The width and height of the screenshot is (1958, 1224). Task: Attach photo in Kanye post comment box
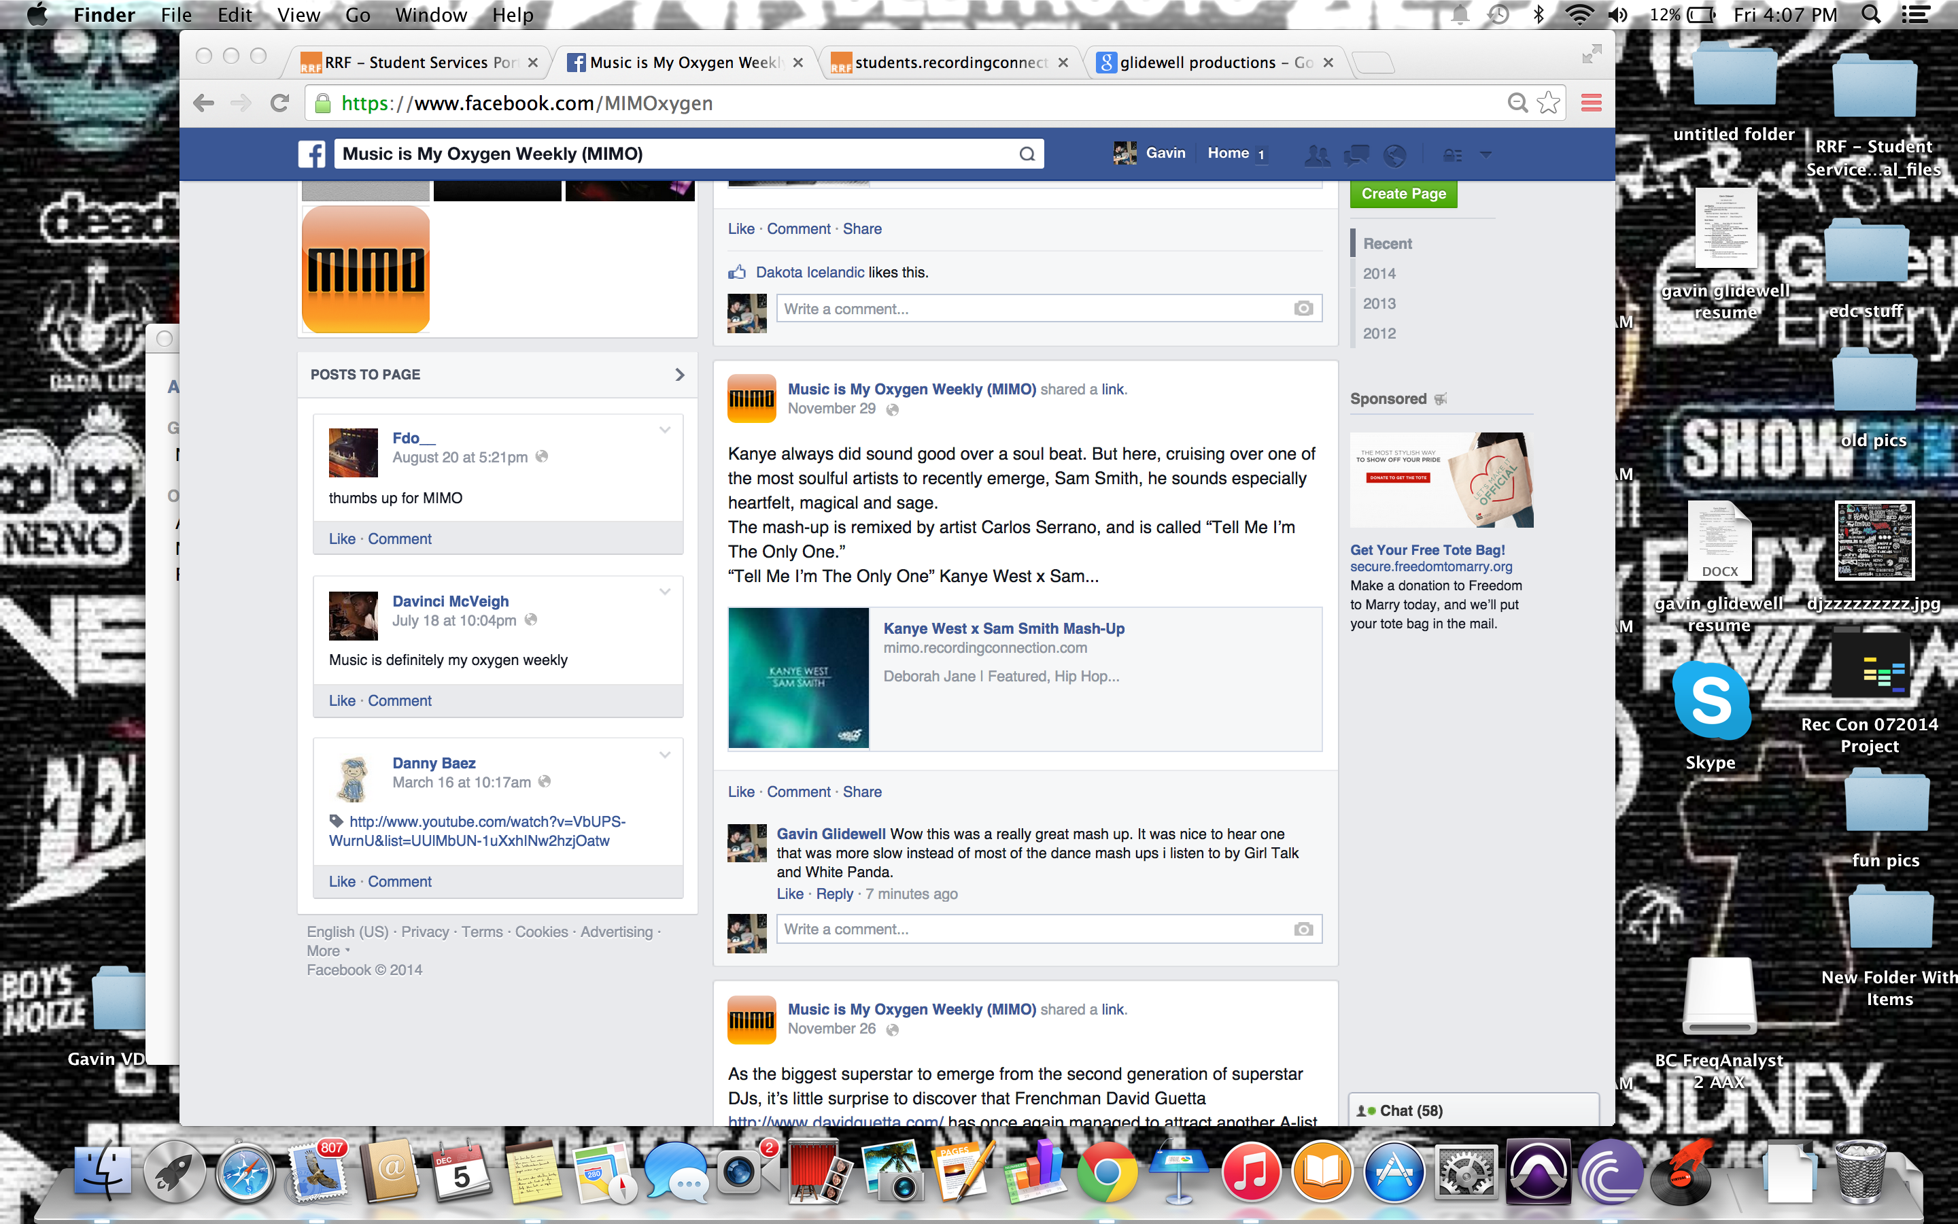(1303, 928)
